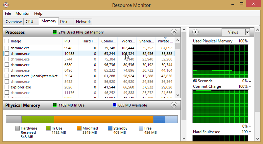The height and width of the screenshot is (144, 263).
Task: Enable checkbox for svchost.exe LocalSystemNet process
Action: coord(7,76)
